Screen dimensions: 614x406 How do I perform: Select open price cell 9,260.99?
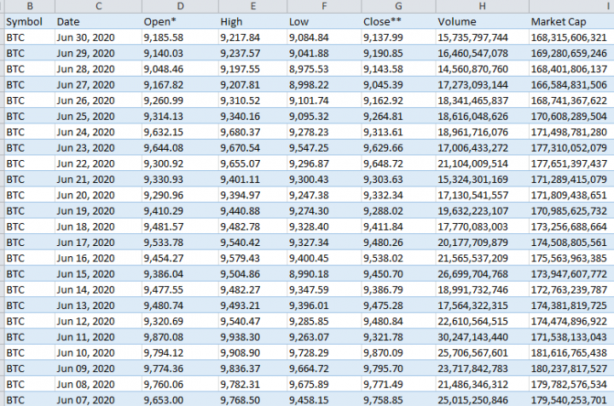(x=180, y=100)
